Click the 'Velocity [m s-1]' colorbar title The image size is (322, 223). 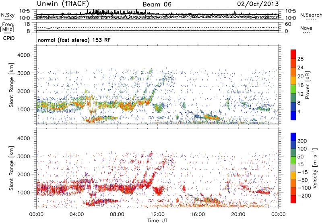click(315, 168)
